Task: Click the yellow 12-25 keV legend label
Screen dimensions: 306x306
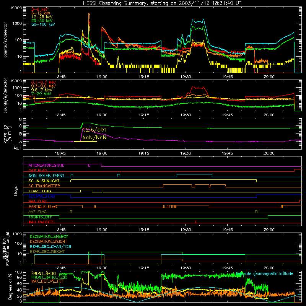Action: pos(42,17)
